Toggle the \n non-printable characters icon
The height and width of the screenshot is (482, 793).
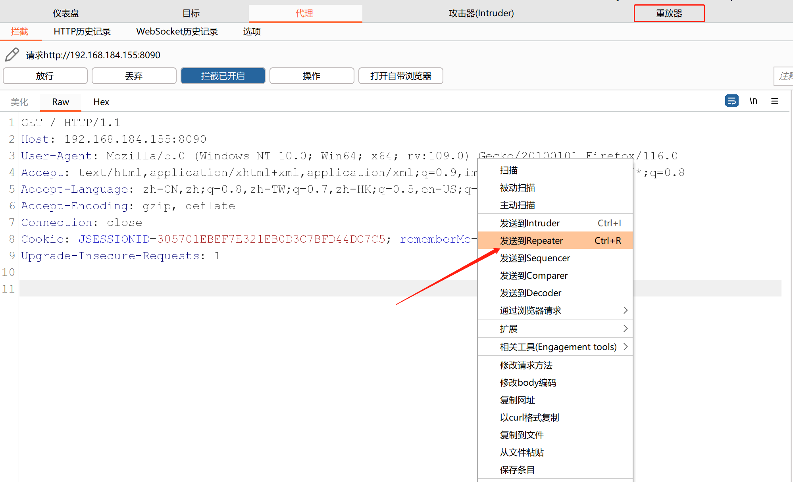(x=753, y=101)
